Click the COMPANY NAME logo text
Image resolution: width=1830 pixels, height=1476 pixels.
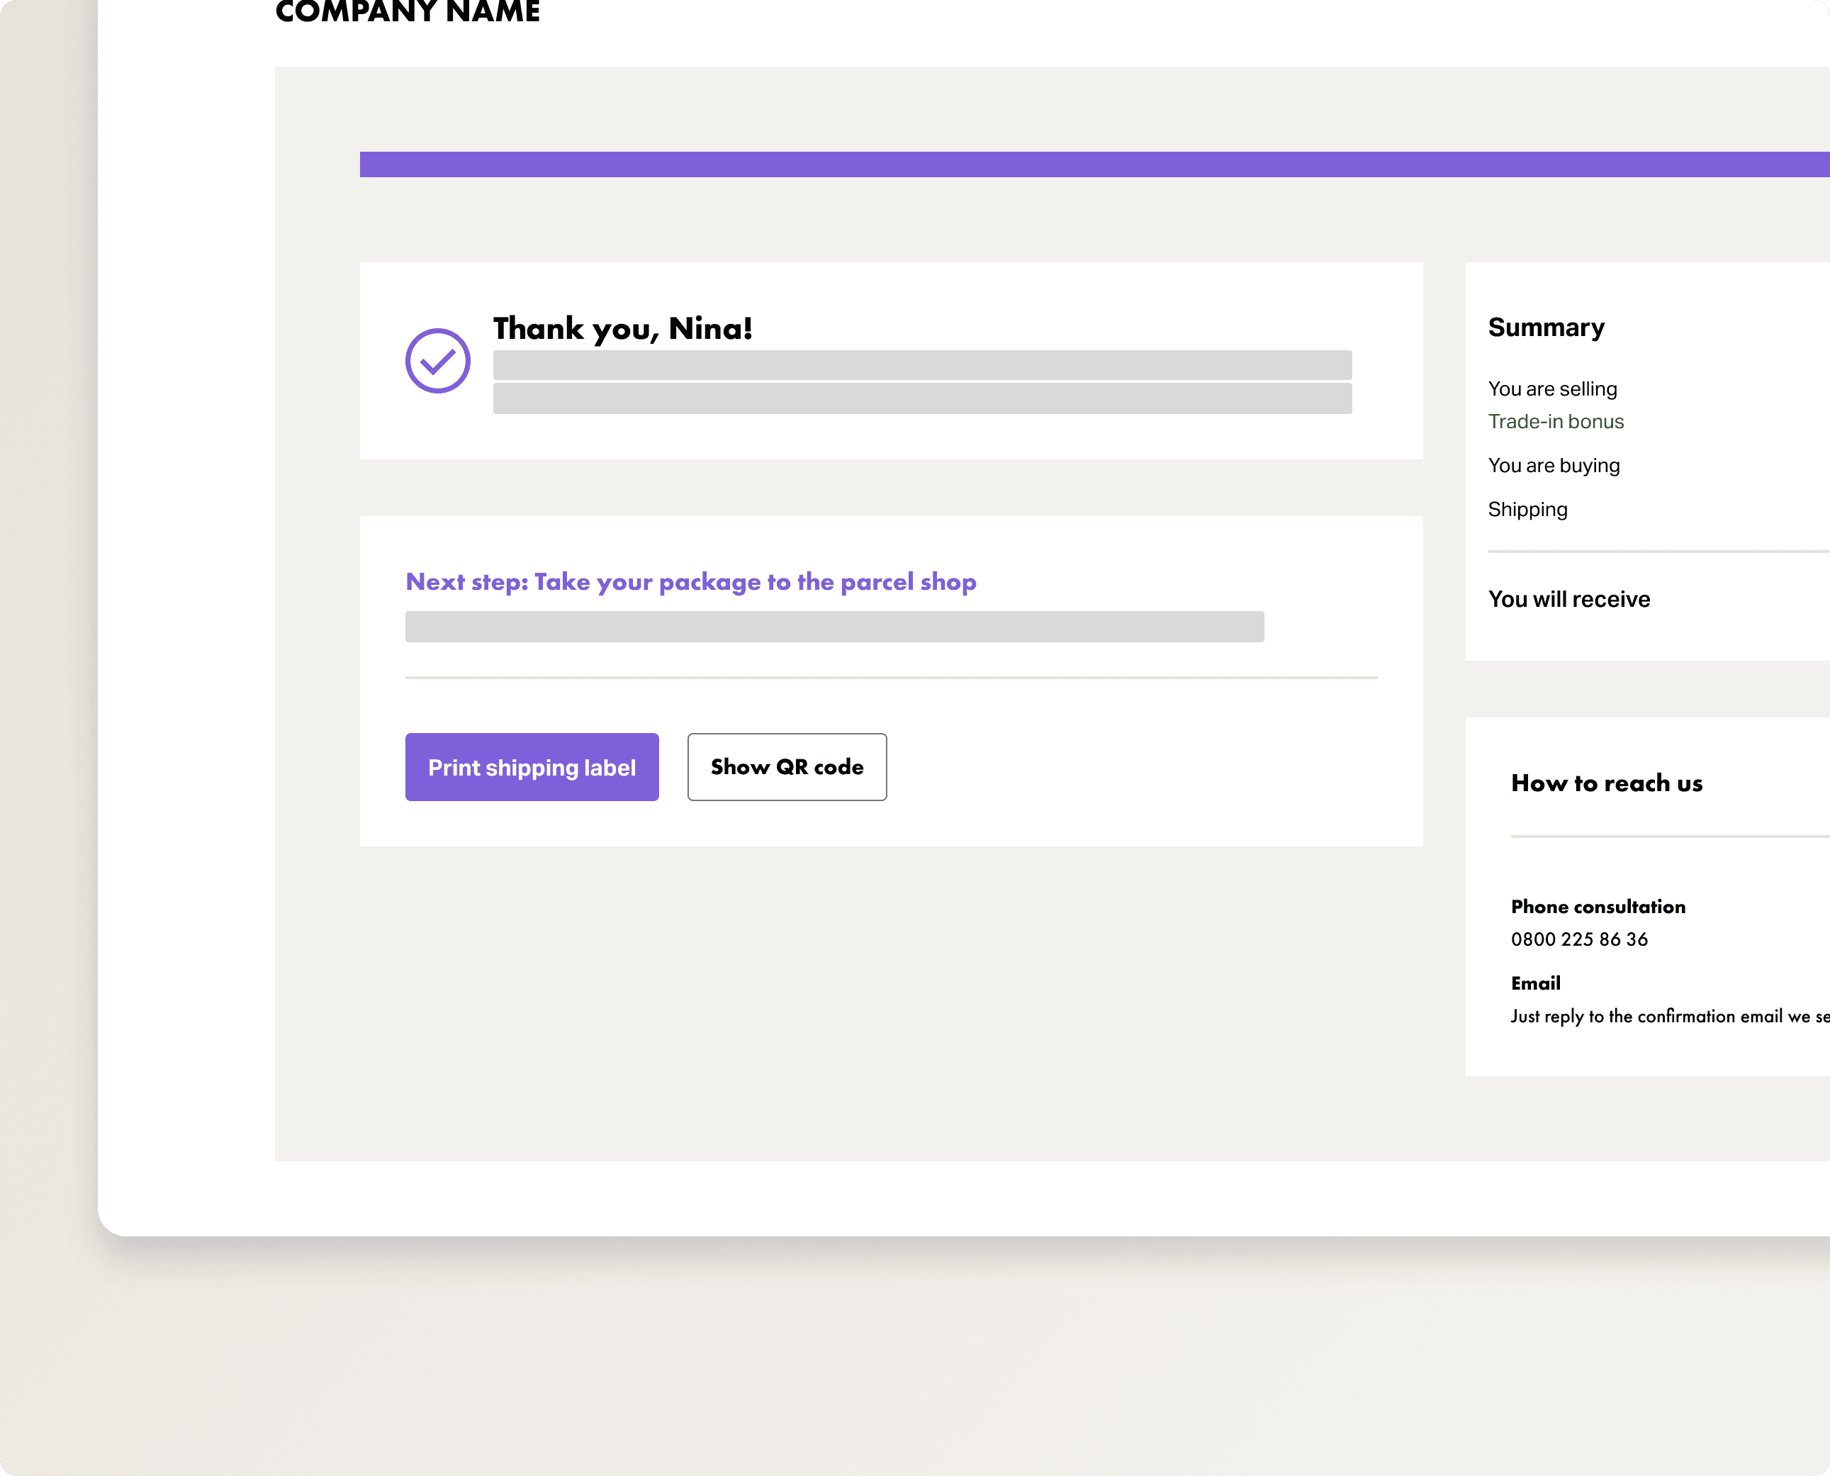[408, 12]
